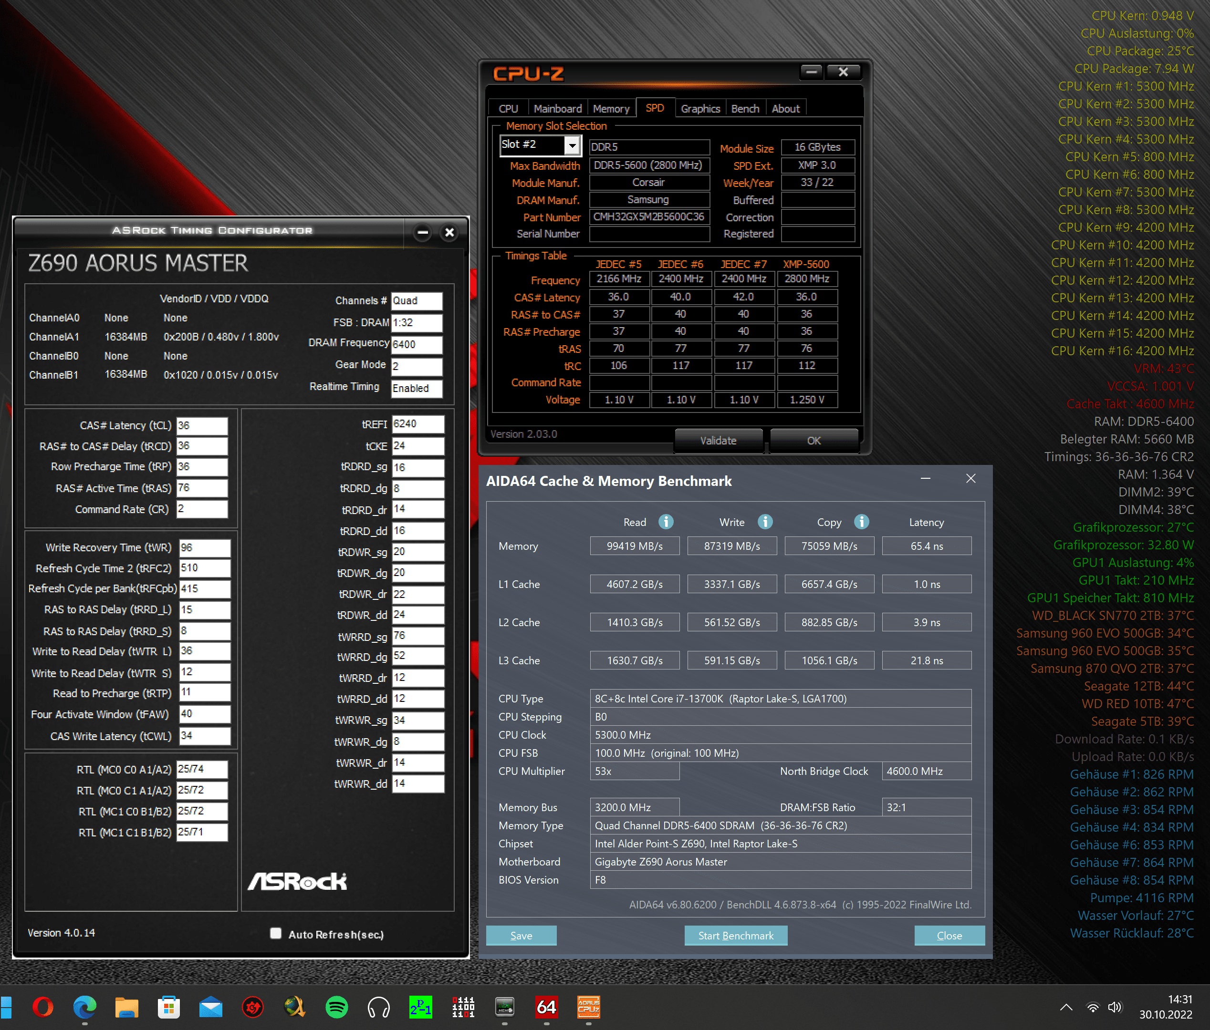The image size is (1210, 1030).
Task: Open the Opera browser icon
Action: pos(42,1007)
